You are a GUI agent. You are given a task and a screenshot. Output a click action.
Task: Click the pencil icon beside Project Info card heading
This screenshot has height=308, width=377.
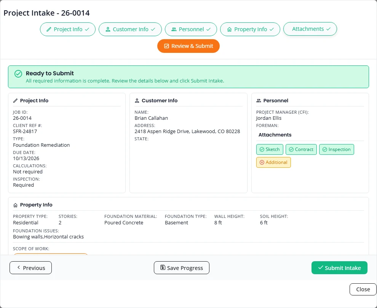click(15, 101)
